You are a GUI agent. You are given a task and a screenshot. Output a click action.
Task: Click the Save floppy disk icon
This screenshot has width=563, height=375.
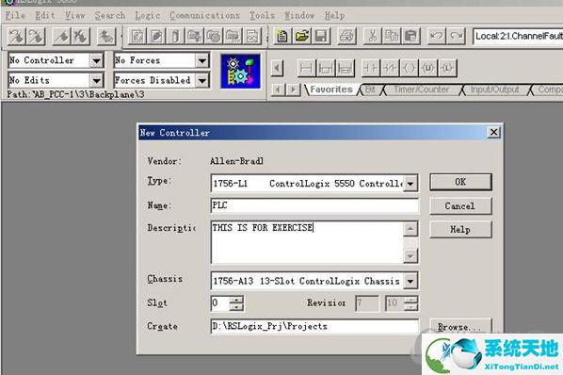321,37
